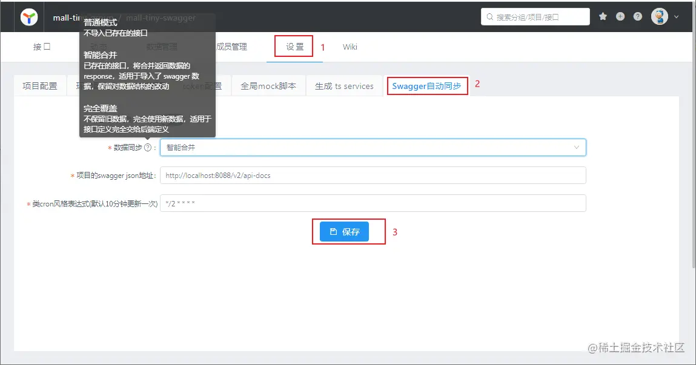Viewport: 696px width, 365px height.
Task: Click the cron expression input field
Action: click(373, 203)
